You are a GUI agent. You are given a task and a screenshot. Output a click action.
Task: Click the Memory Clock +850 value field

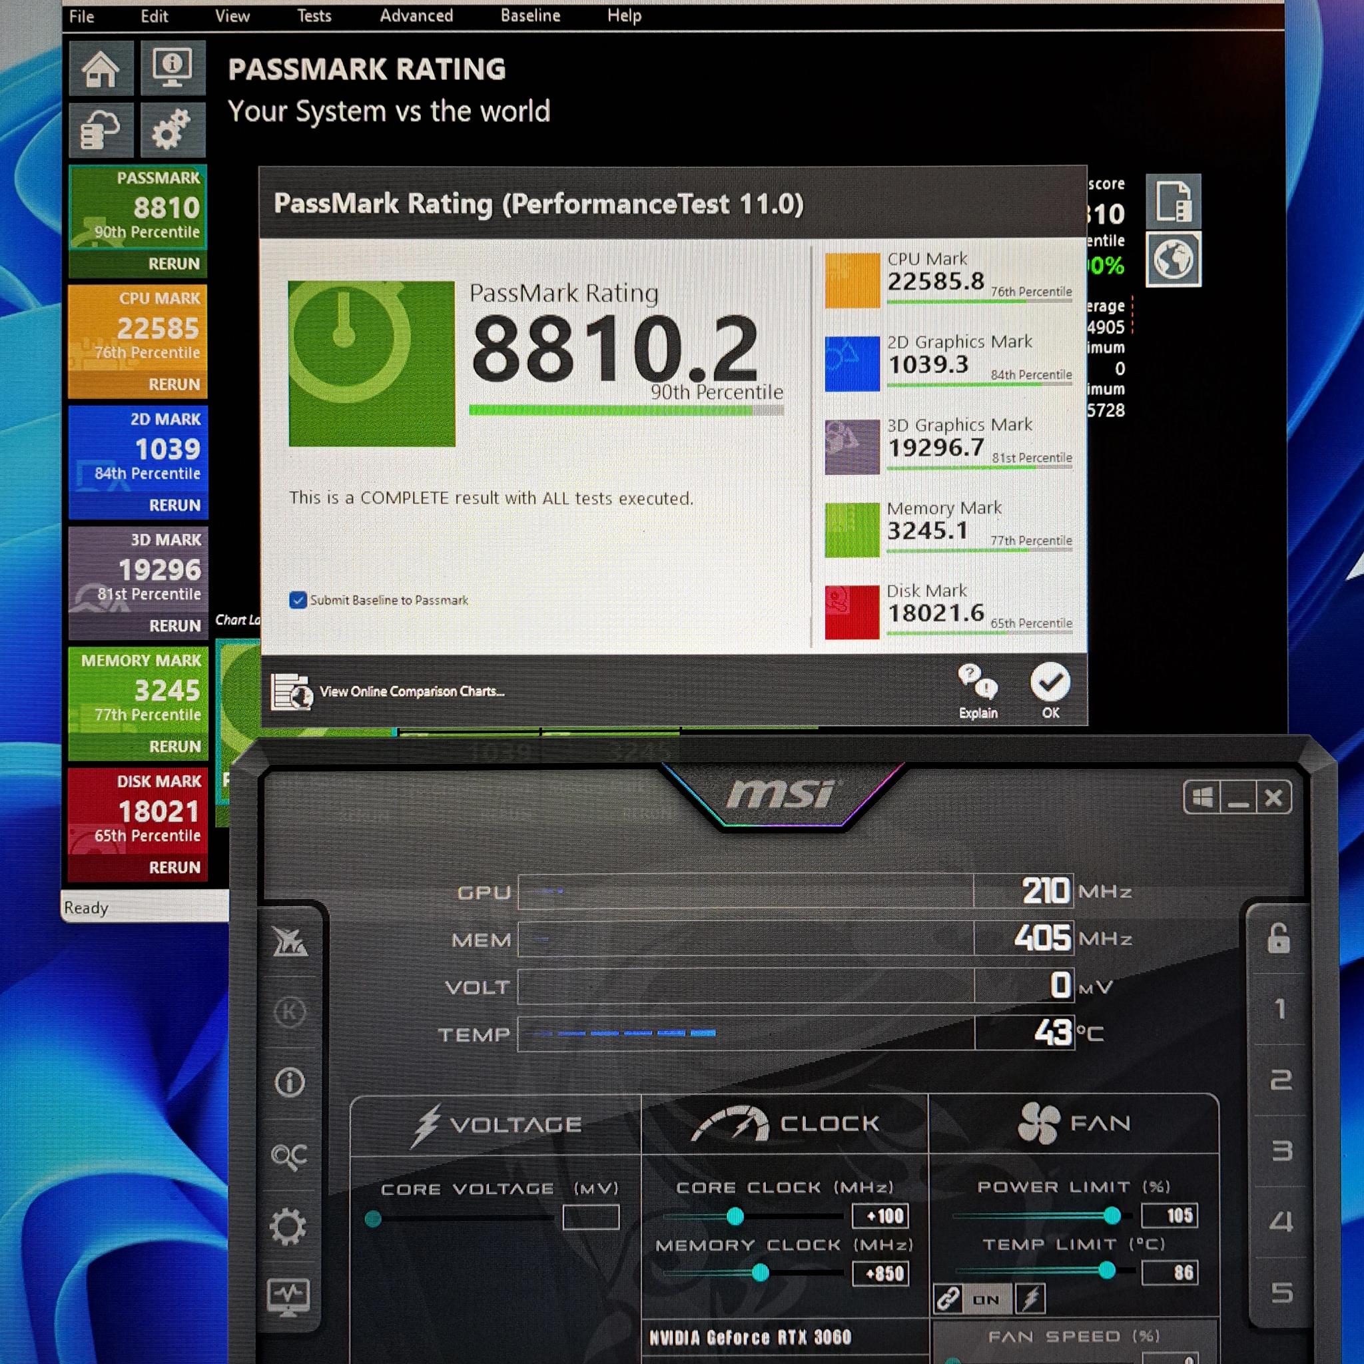pyautogui.click(x=880, y=1273)
